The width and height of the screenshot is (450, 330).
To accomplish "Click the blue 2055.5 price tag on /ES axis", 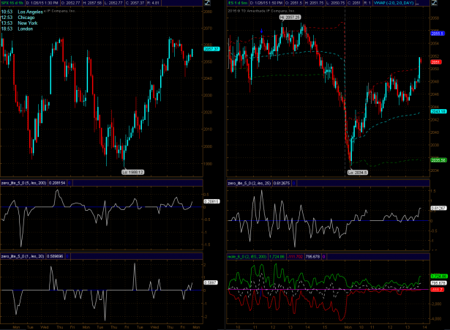I will click(x=438, y=34).
